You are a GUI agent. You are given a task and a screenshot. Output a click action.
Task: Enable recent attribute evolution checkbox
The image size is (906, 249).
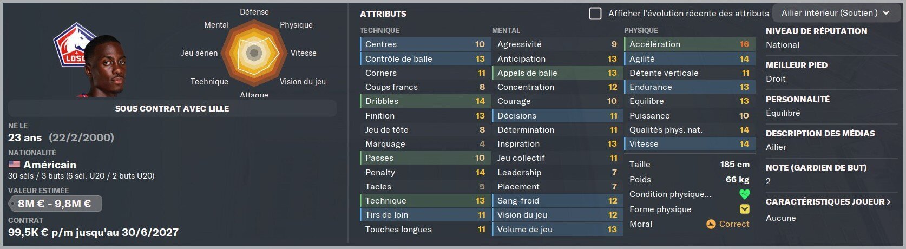595,14
